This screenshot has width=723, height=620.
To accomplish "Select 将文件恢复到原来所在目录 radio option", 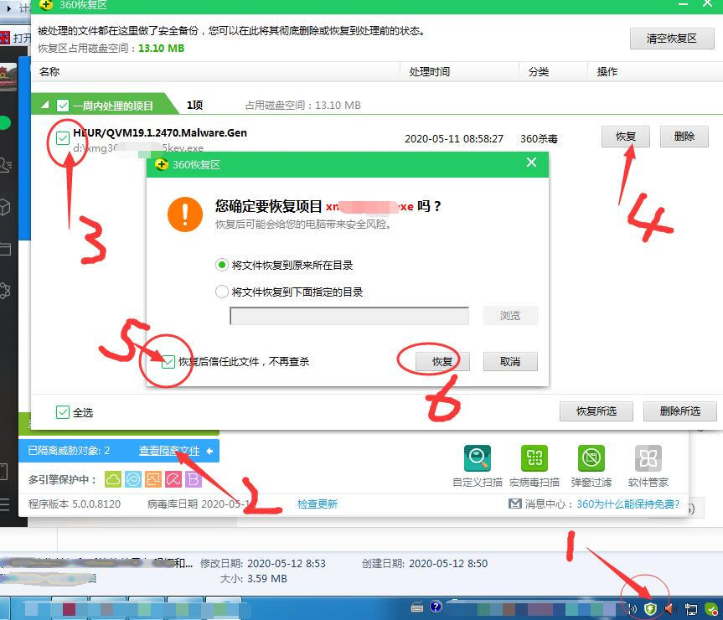I will [222, 265].
